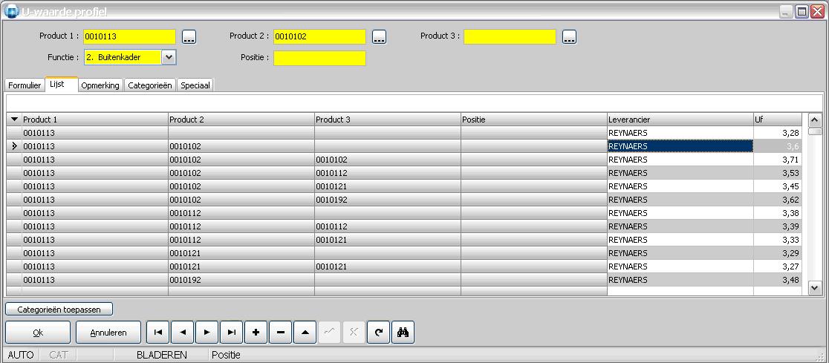Click REYNAERS in the Uf 3,28 row
Screen dimensions: 829x363
pyautogui.click(x=680, y=133)
